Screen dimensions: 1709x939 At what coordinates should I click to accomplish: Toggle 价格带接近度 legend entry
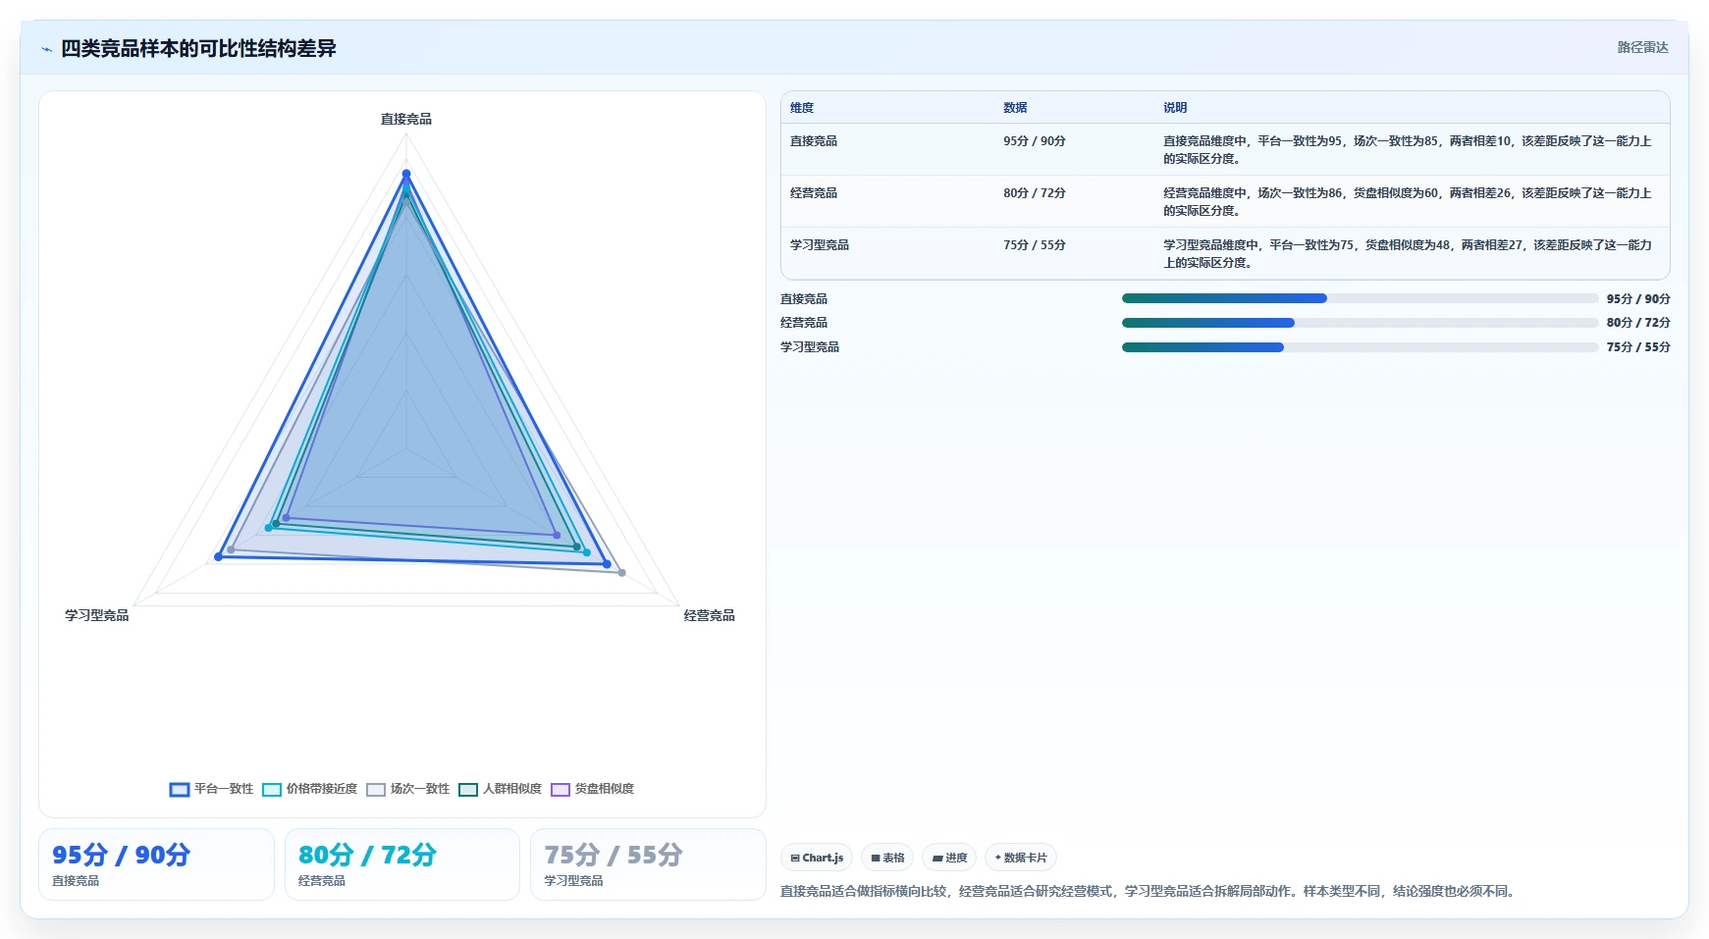coord(309,789)
